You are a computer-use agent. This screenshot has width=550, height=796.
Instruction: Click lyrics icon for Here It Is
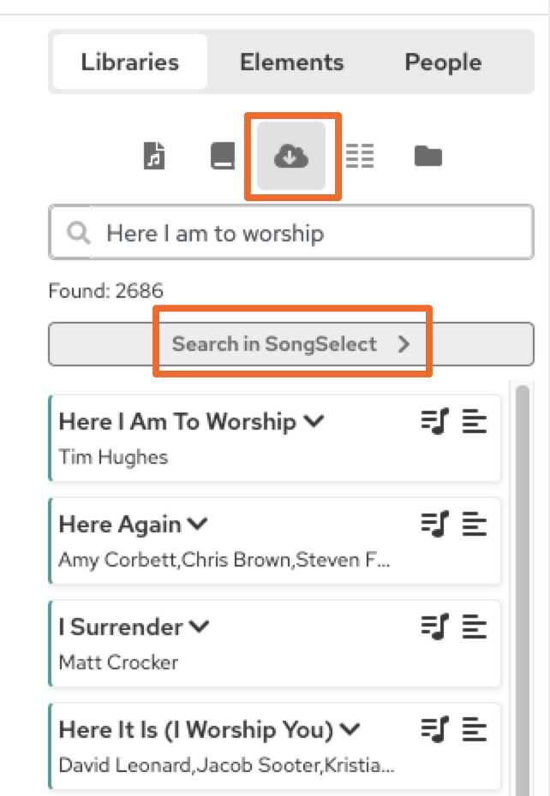click(x=475, y=730)
